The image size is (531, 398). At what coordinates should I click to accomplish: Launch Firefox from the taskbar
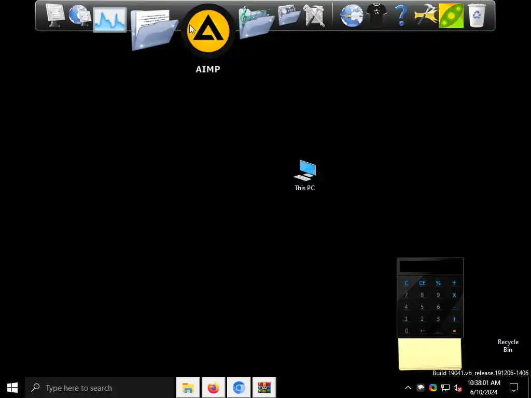point(213,388)
